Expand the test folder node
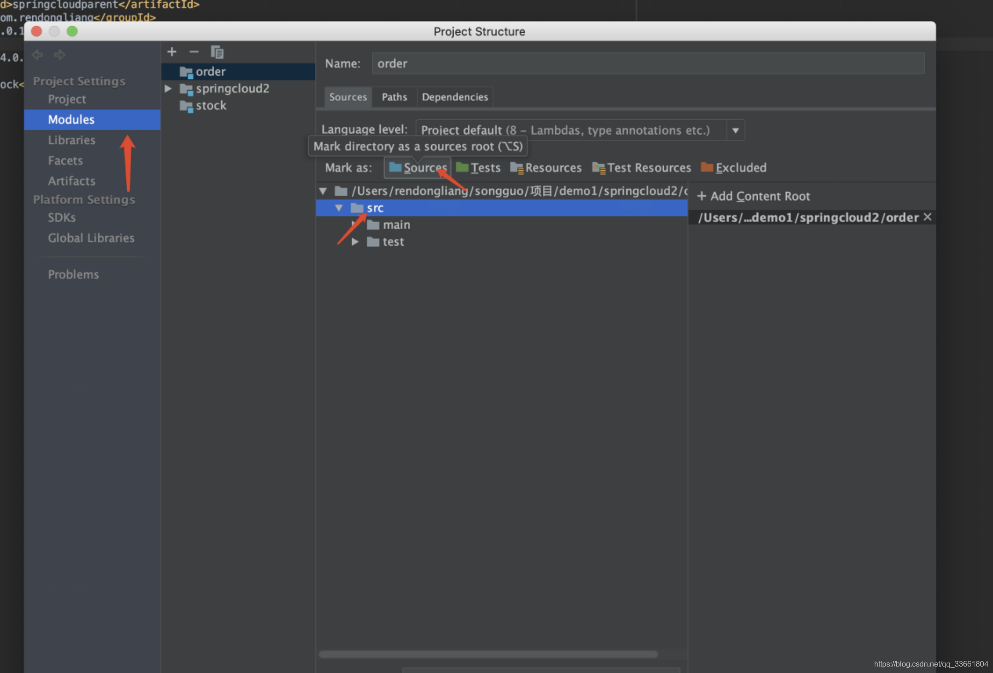Viewport: 993px width, 673px height. [x=355, y=242]
